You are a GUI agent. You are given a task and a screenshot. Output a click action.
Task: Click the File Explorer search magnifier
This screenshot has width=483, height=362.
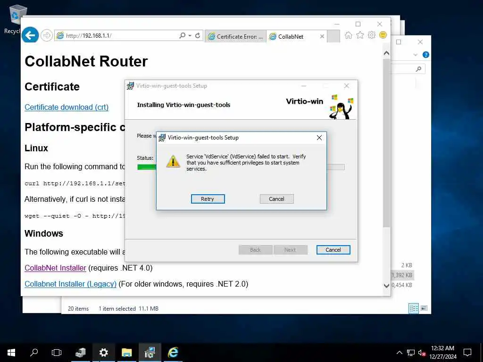[x=418, y=69]
